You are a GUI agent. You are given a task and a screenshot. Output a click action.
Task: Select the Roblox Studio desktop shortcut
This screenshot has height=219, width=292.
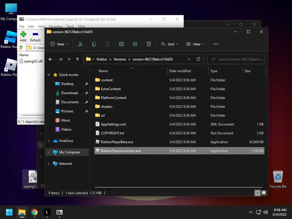(x=9, y=39)
